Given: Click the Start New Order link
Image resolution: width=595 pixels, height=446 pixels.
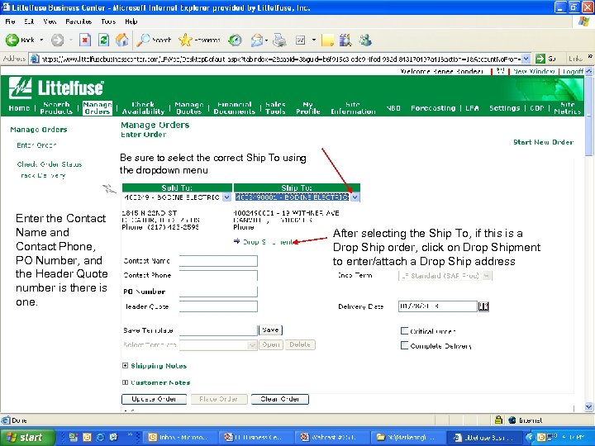Looking at the screenshot, I should [x=543, y=142].
